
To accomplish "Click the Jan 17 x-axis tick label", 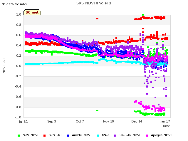I will pos(165,121).
